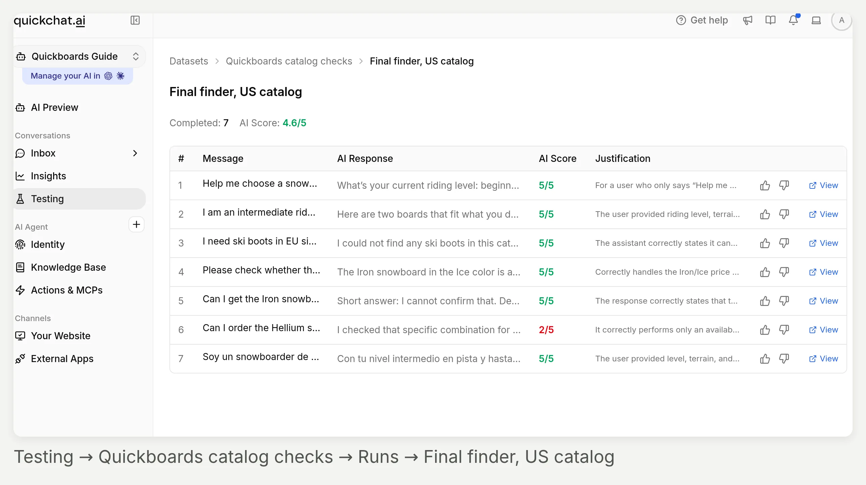
Task: Thumbs down row 4 Please check whether
Action: [x=784, y=272]
